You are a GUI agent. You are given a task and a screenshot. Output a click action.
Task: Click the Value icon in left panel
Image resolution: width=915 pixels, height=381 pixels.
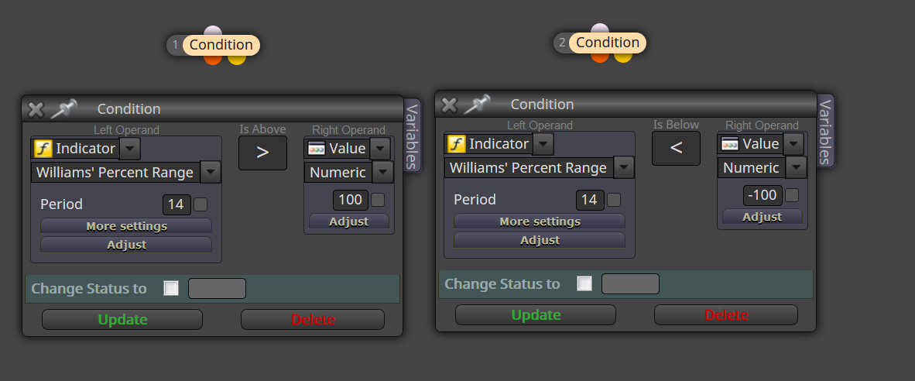point(317,149)
